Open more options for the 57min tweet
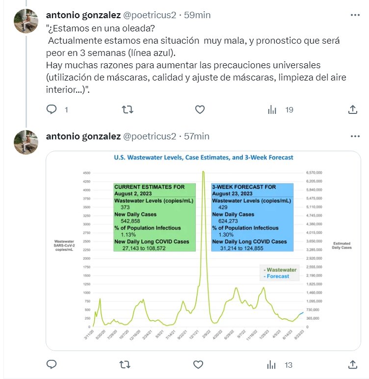This screenshot has height=379, width=369. (x=355, y=136)
